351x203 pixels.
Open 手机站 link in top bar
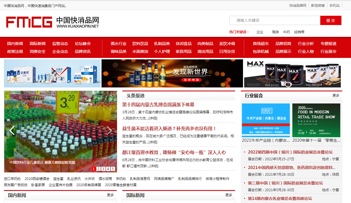[x=335, y=5]
